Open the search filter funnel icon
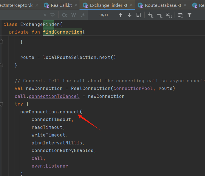 pos(189,15)
